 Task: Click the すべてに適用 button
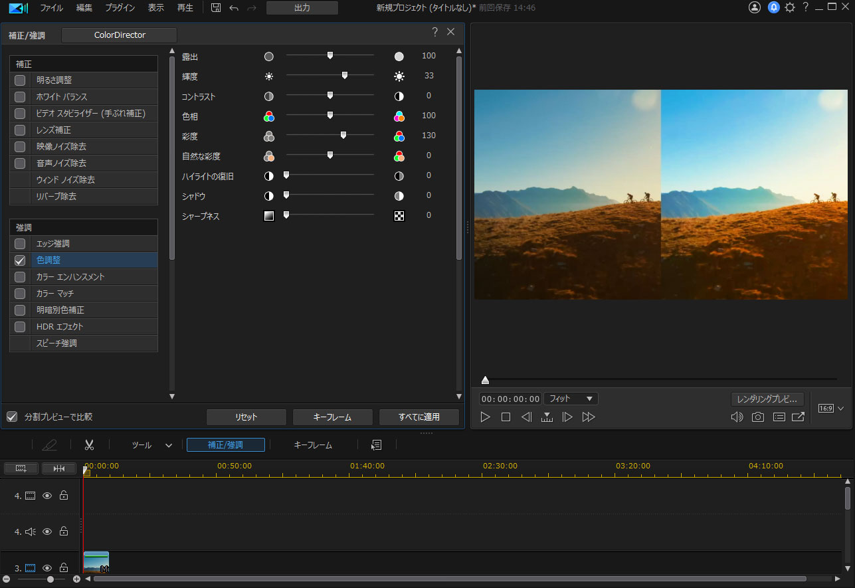pos(419,417)
